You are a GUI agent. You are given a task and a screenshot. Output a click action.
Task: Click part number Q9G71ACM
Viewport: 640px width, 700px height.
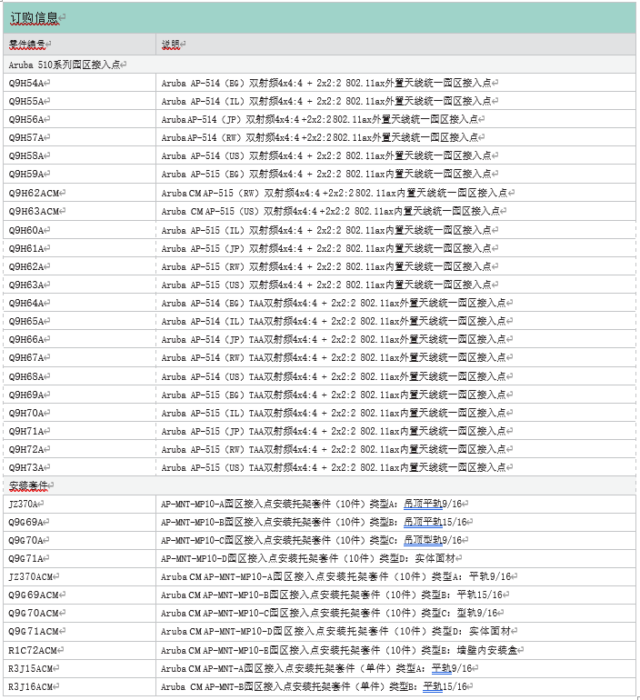[x=34, y=632]
